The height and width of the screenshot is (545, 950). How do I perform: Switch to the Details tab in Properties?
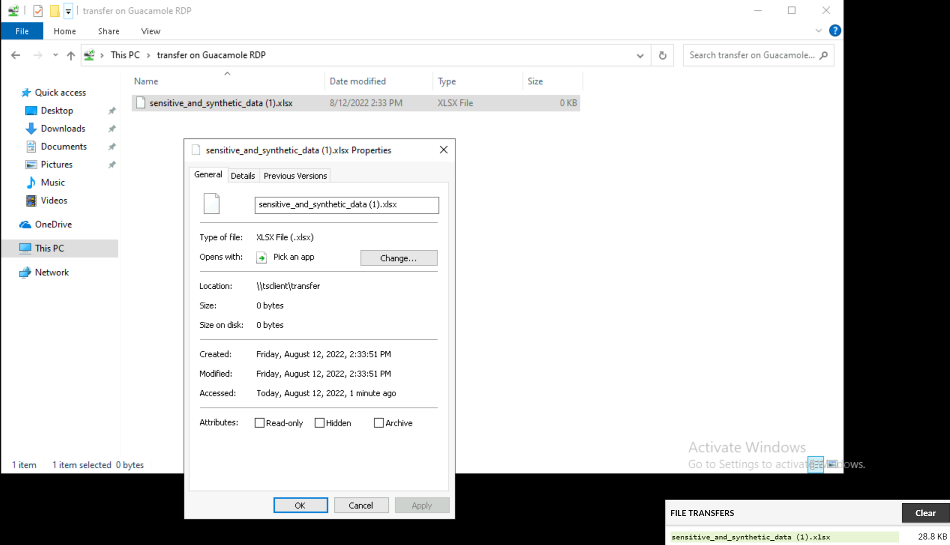(x=243, y=176)
